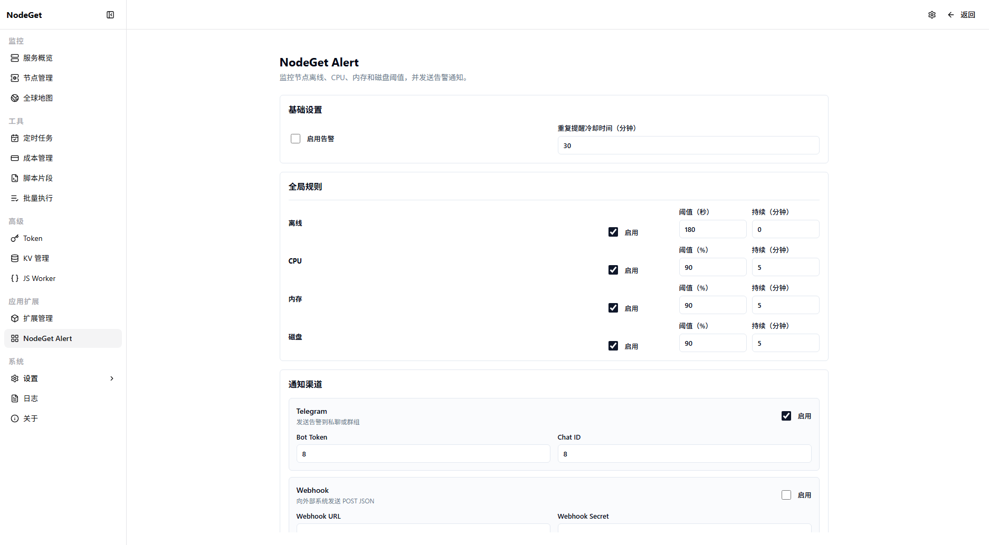The width and height of the screenshot is (989, 545).
Task: Open 定时任务 in the sidebar
Action: tap(63, 138)
